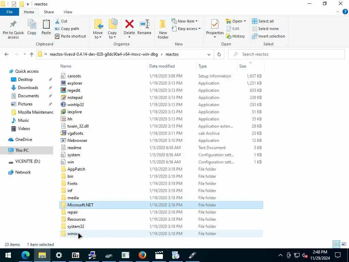
Task: Switch to Details view layout icon
Action: click(x=336, y=244)
